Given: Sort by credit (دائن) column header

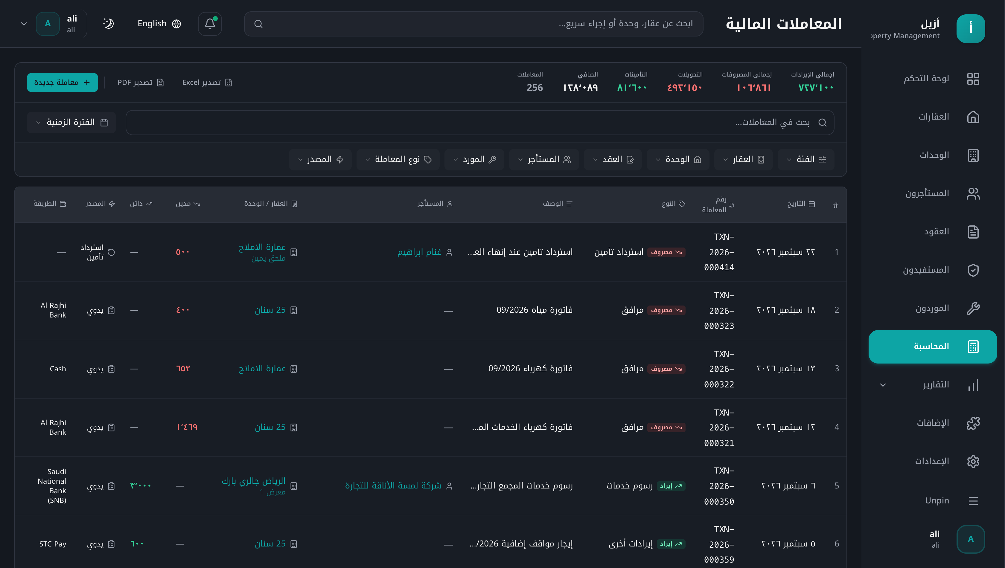Looking at the screenshot, I should point(141,204).
